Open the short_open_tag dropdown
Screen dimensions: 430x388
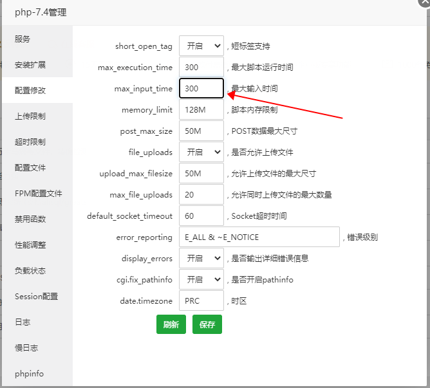pyautogui.click(x=201, y=46)
